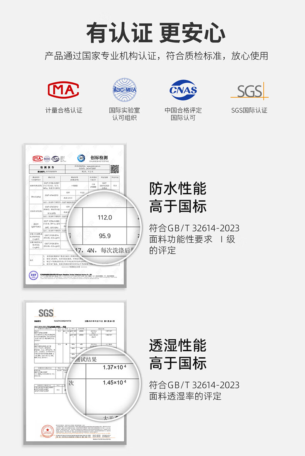
Task: Click the red seal on the SGS report
Action: point(47,431)
